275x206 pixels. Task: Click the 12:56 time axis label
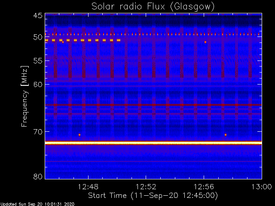[204, 187]
